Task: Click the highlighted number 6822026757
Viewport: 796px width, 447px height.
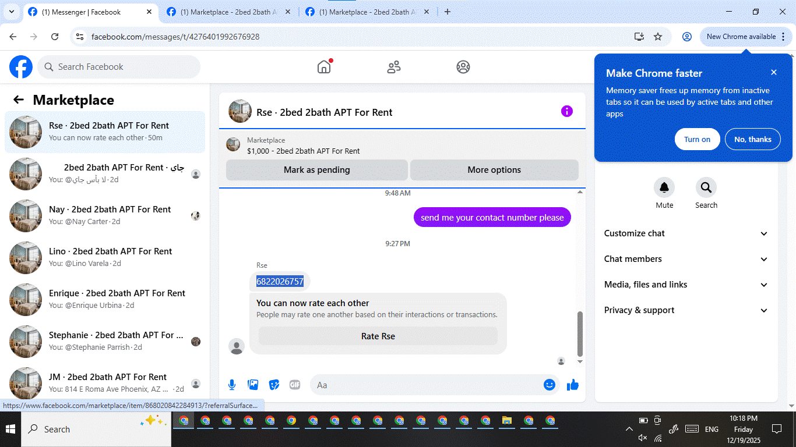Action: 280,282
